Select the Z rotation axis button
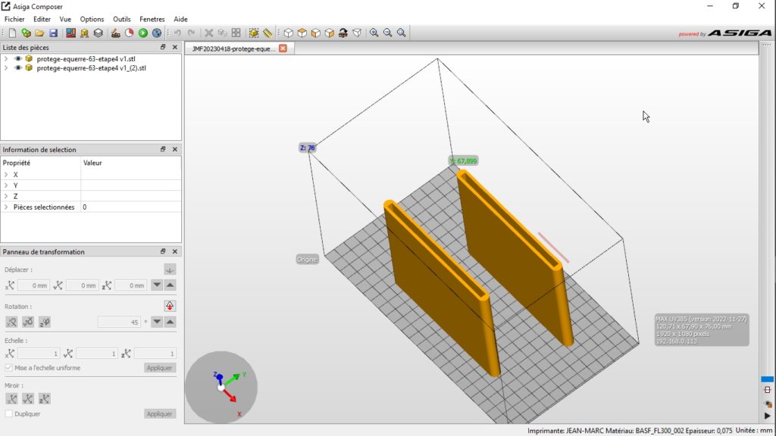The image size is (776, 436). tap(45, 322)
